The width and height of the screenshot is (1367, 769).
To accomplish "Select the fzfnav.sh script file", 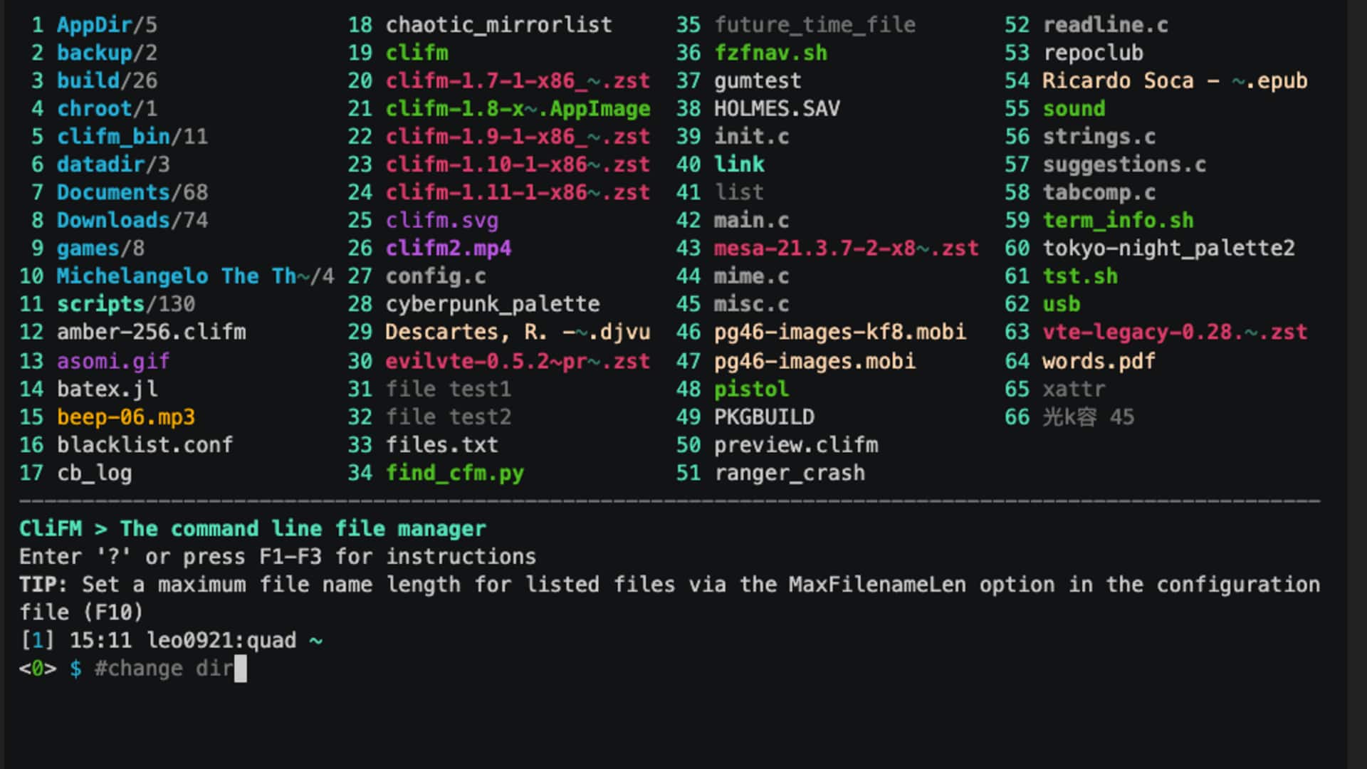I will [x=771, y=53].
